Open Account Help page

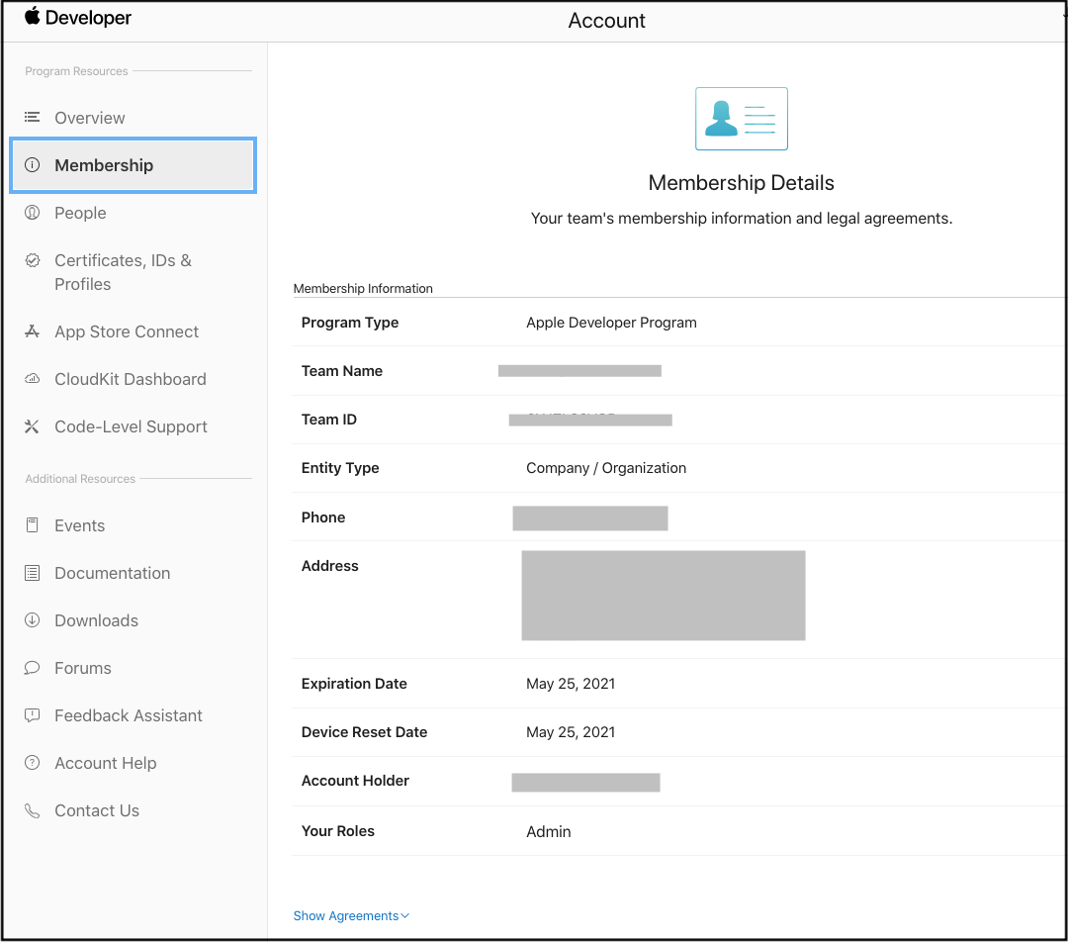point(105,763)
